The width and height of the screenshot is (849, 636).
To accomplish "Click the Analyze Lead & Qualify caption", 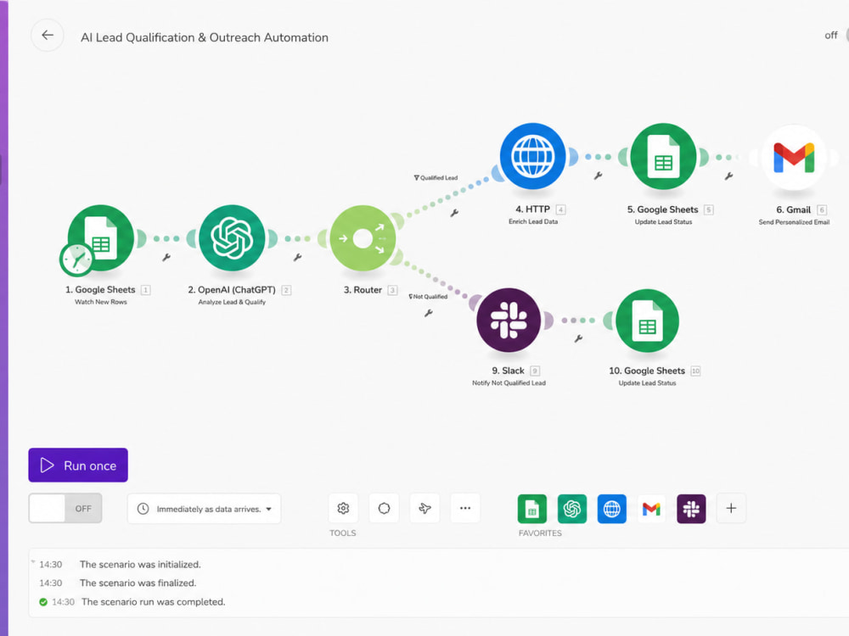I will pyautogui.click(x=232, y=303).
